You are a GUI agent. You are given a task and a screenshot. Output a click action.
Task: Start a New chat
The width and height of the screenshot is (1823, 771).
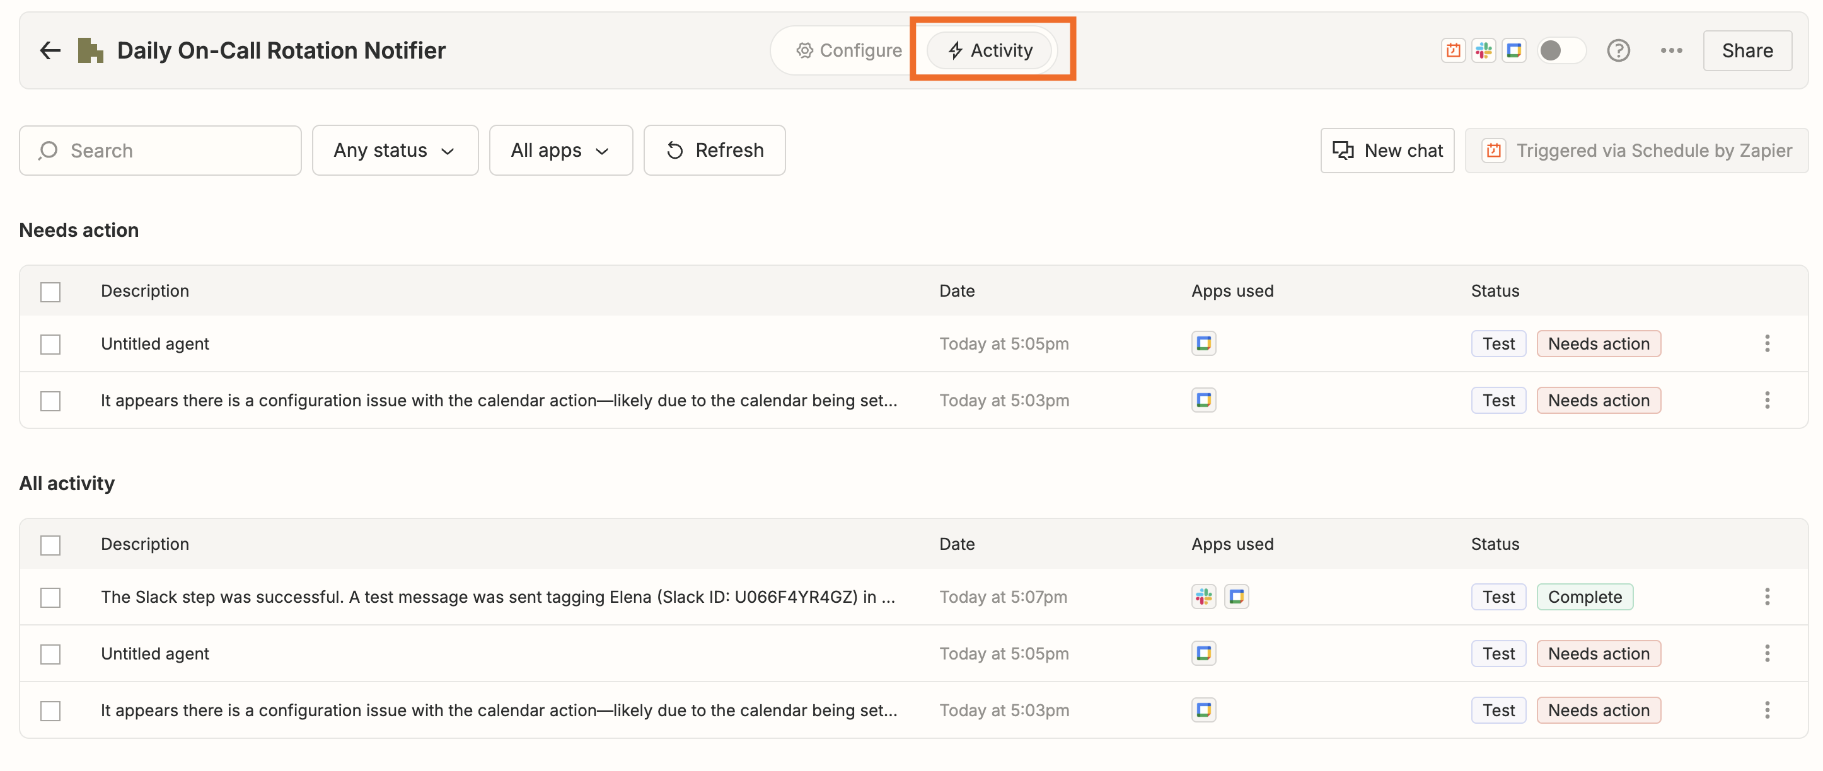coord(1387,150)
